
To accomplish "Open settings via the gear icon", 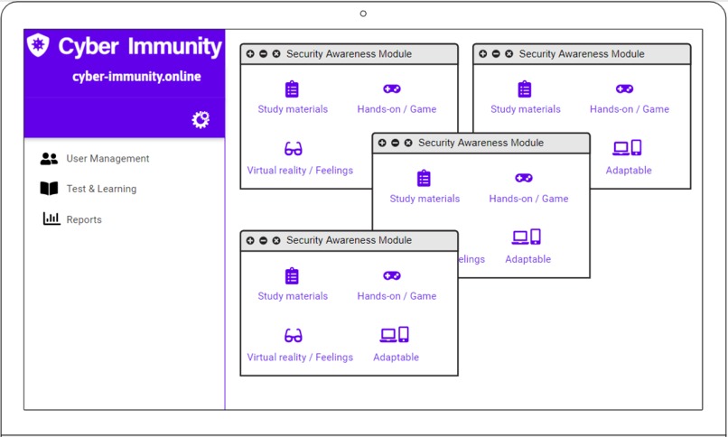I will pyautogui.click(x=201, y=120).
